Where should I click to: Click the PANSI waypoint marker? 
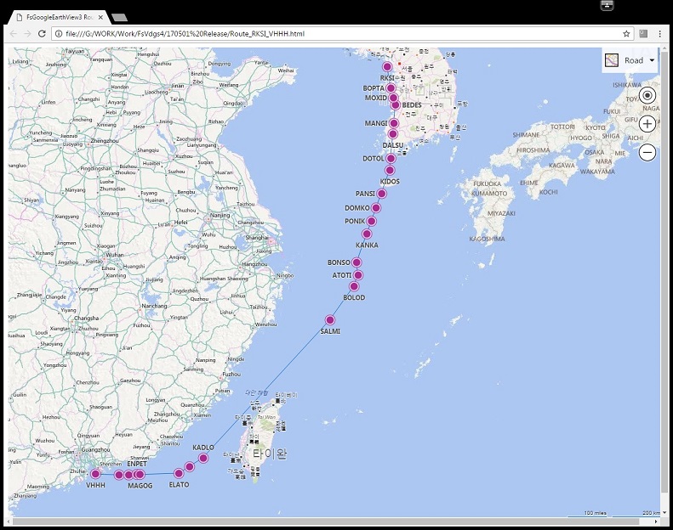[381, 194]
